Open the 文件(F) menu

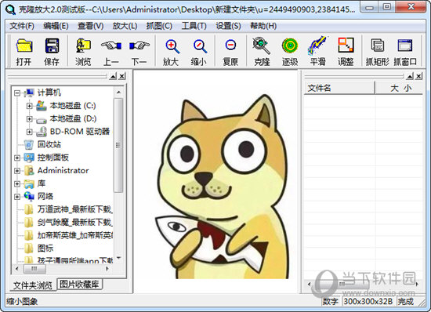[22, 26]
